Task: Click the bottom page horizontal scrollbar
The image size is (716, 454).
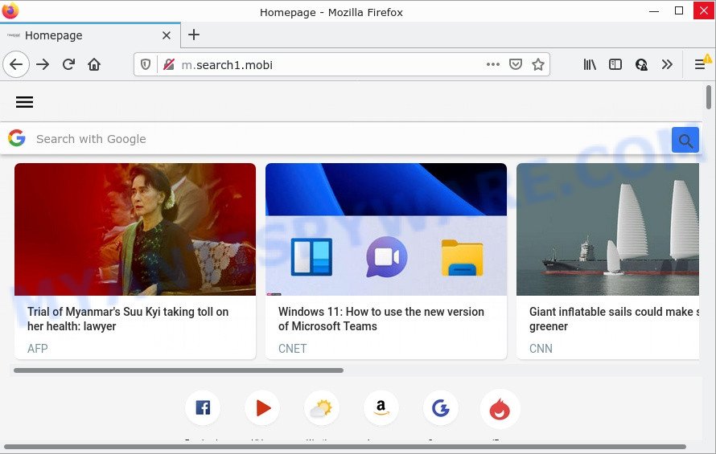Action: pos(345,447)
